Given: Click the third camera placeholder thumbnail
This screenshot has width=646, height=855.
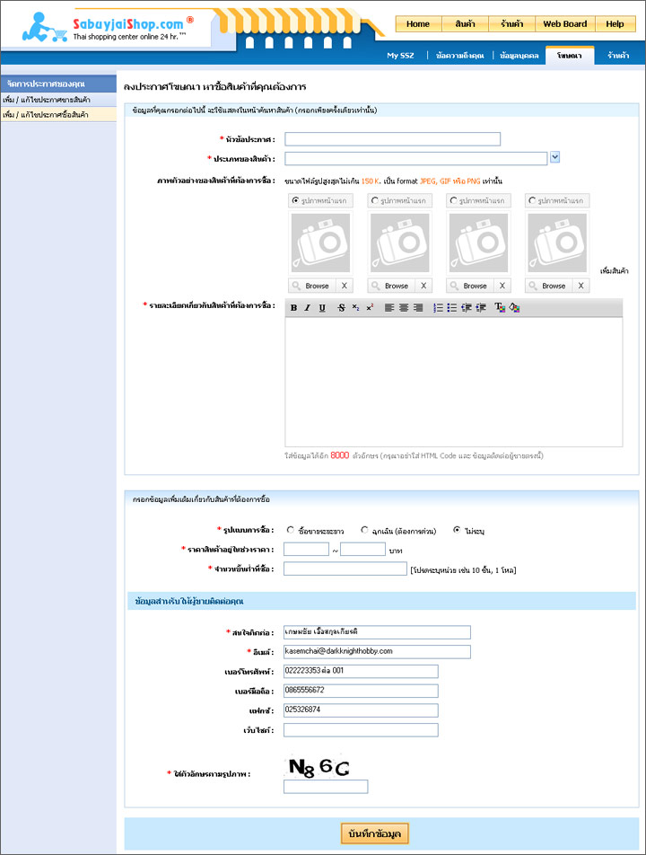Looking at the screenshot, I should tap(478, 242).
